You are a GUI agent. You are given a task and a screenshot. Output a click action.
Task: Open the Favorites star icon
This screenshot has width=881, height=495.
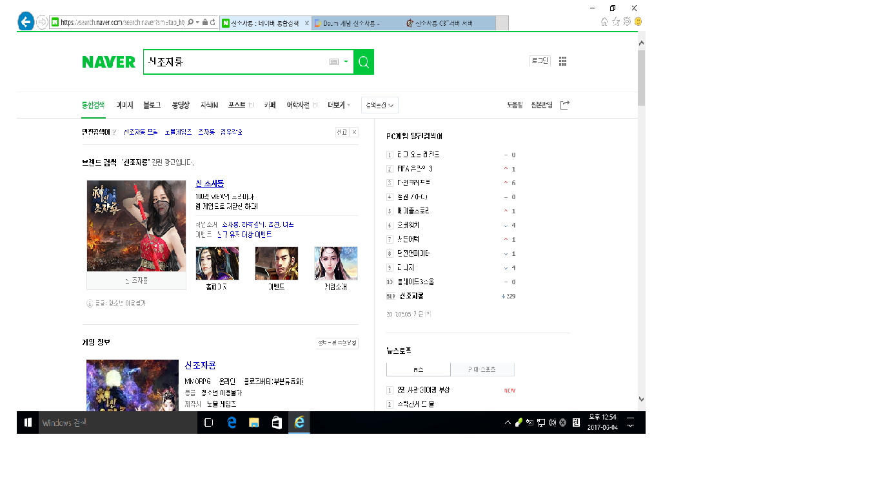point(616,22)
